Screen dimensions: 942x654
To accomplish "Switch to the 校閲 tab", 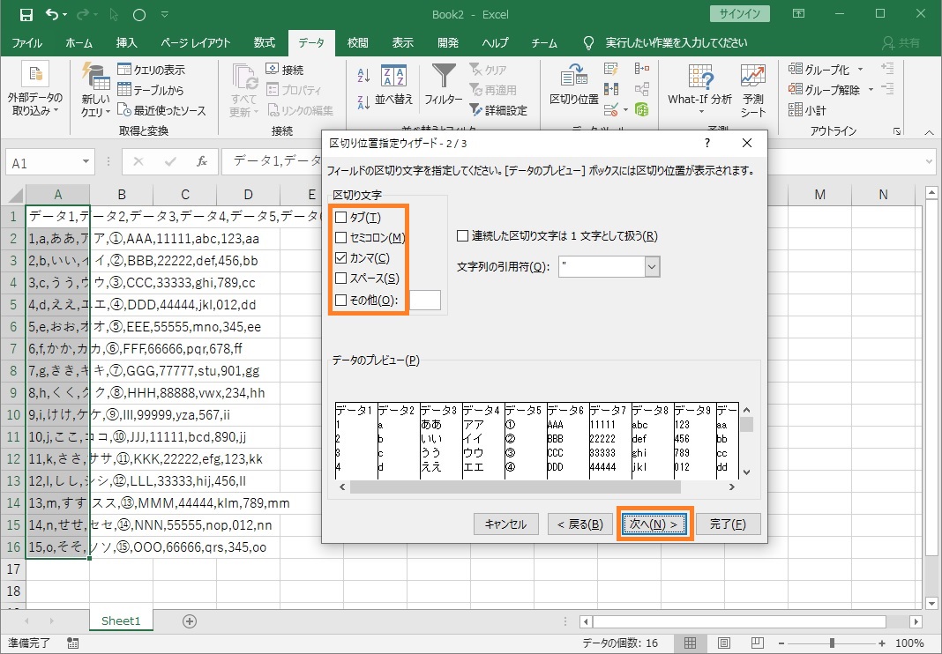I will pyautogui.click(x=357, y=42).
